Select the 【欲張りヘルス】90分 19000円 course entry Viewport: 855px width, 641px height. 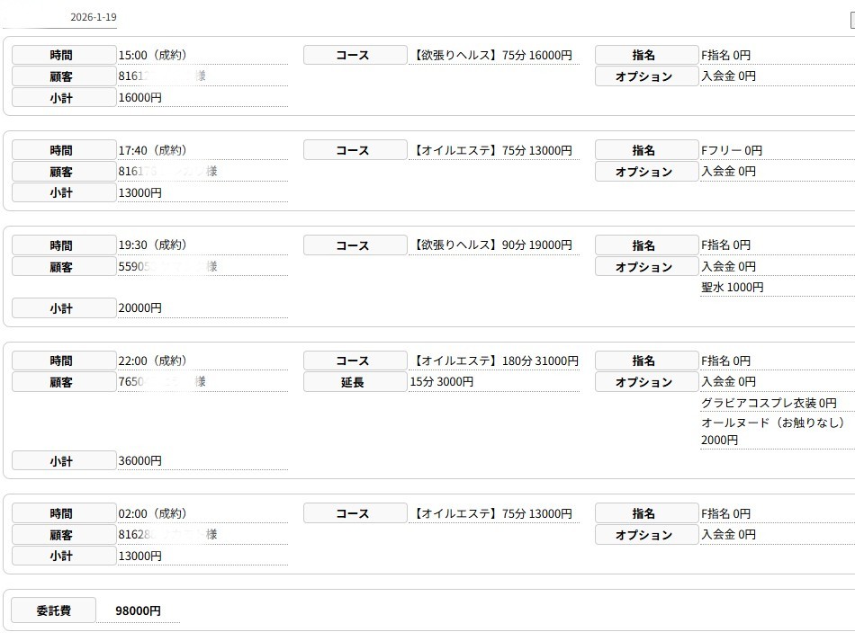493,245
